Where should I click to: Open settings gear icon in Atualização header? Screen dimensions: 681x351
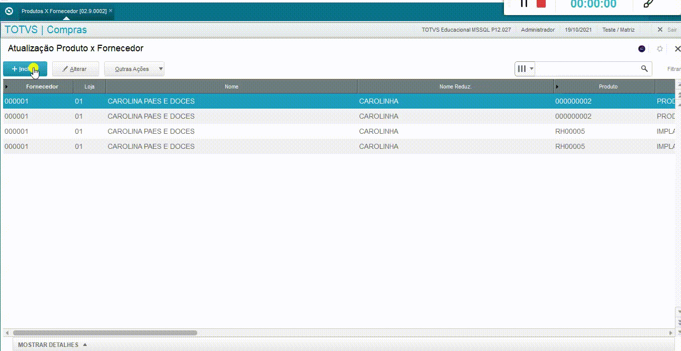(660, 49)
